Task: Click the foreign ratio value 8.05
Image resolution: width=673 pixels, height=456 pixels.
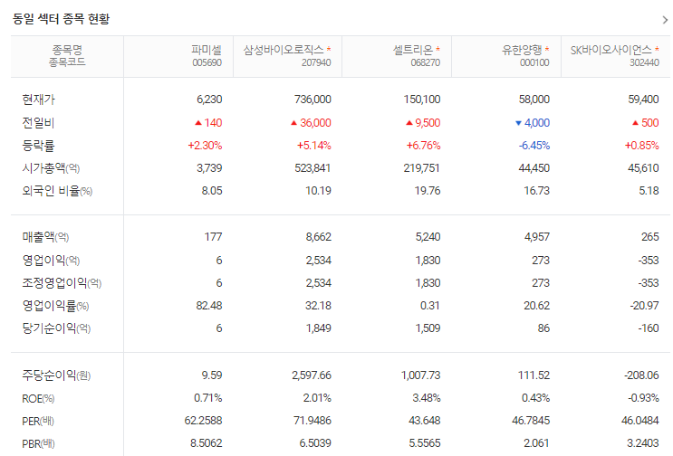Action: pos(212,191)
